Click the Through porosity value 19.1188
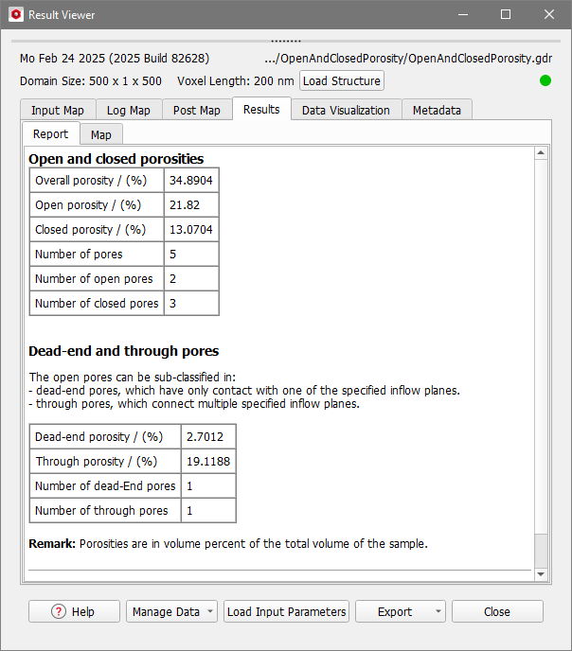Screen dimensions: 572x651 (208, 461)
